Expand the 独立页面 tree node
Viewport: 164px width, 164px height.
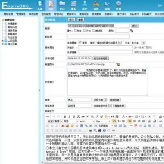click(2, 44)
